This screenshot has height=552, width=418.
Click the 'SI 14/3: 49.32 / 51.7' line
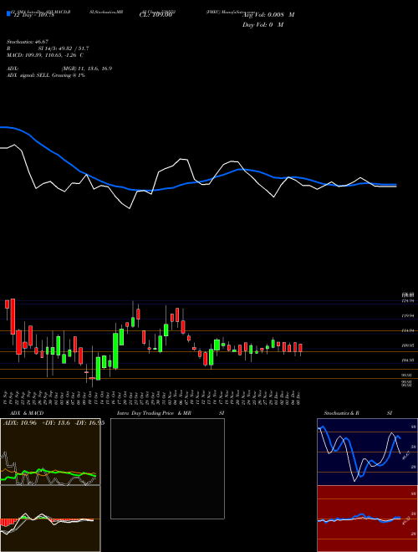click(x=64, y=49)
